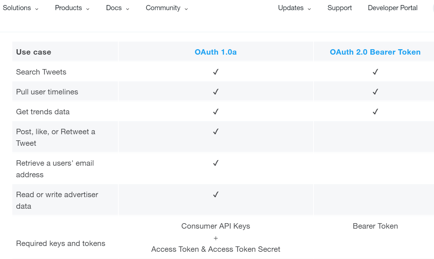Image resolution: width=434 pixels, height=259 pixels.
Task: Expand the Updates dropdown menu
Action: pos(294,8)
